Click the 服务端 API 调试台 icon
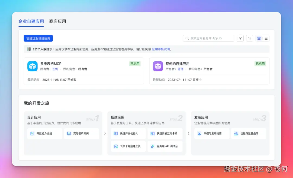The height and width of the screenshot is (178, 293). click(x=152, y=147)
